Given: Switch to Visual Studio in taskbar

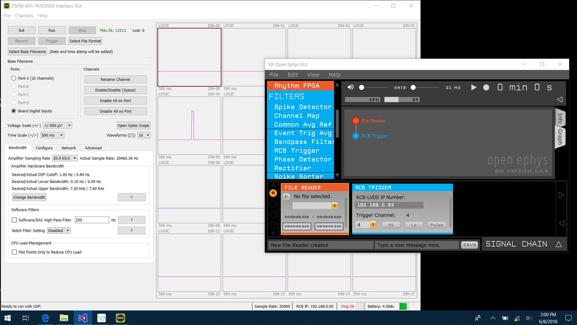Looking at the screenshot, I should tap(83, 318).
